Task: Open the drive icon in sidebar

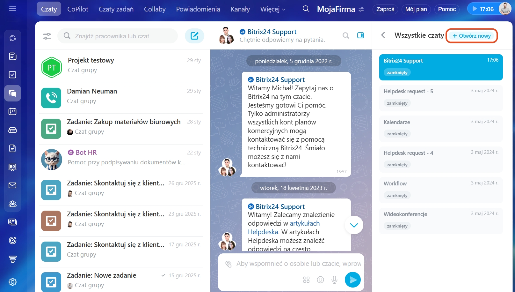Action: point(12,130)
